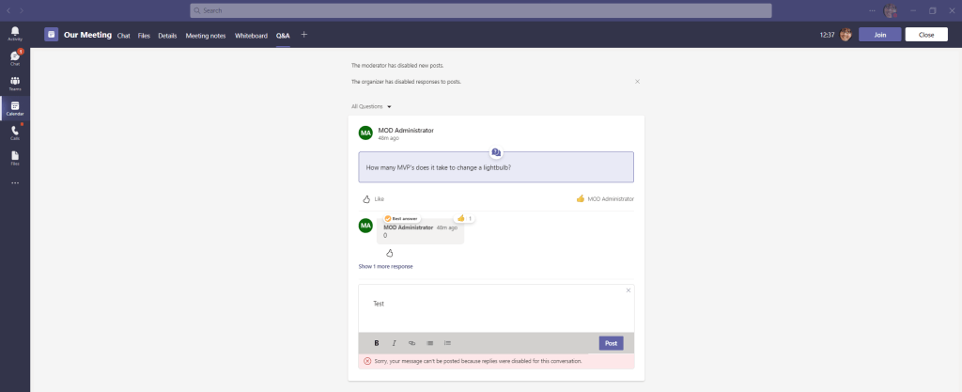Open the Meeting notes tab
This screenshot has width=962, height=392.
[206, 35]
